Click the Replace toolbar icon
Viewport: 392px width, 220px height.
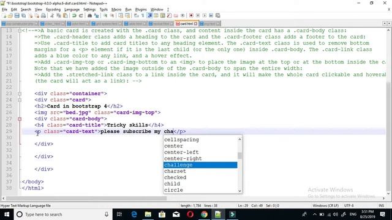tap(96, 16)
